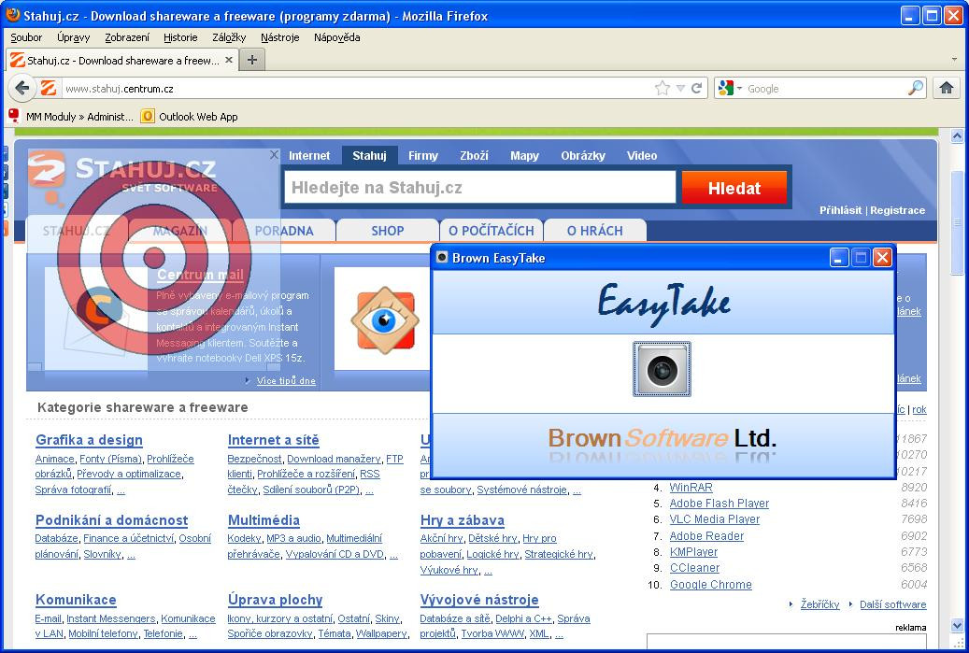Screen dimensions: 969x653
Task: Click the EasyTake camera capture button
Action: pos(662,369)
